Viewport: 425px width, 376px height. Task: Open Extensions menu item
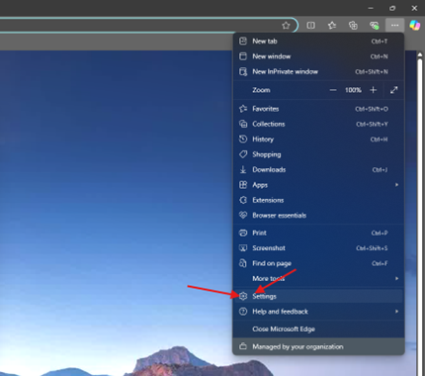click(318, 200)
